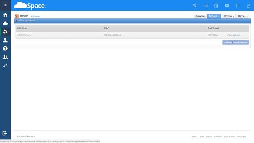
Task: Open the settings gear icon in header
Action: tap(227, 6)
